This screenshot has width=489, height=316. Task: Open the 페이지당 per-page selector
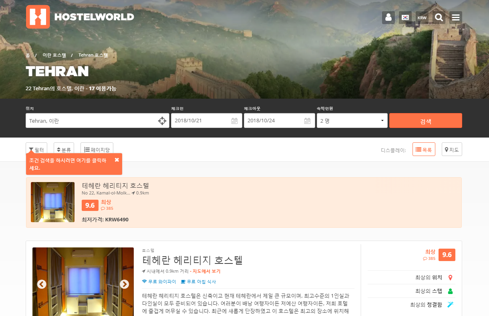point(97,149)
